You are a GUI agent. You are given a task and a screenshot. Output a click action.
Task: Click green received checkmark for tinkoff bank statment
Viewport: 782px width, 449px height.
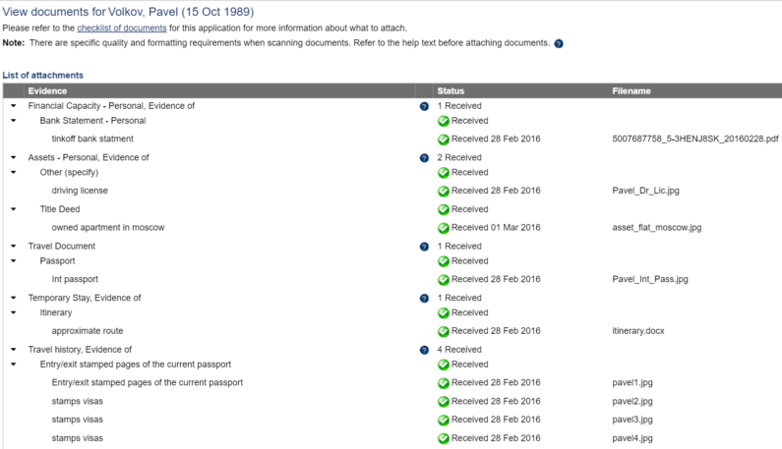coord(443,140)
